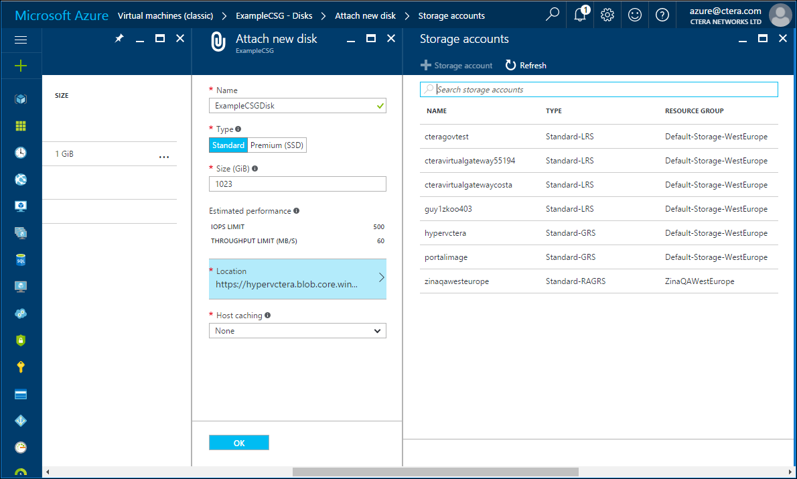Click the Size (GiB) info icon
The height and width of the screenshot is (479, 797).
coord(255,168)
